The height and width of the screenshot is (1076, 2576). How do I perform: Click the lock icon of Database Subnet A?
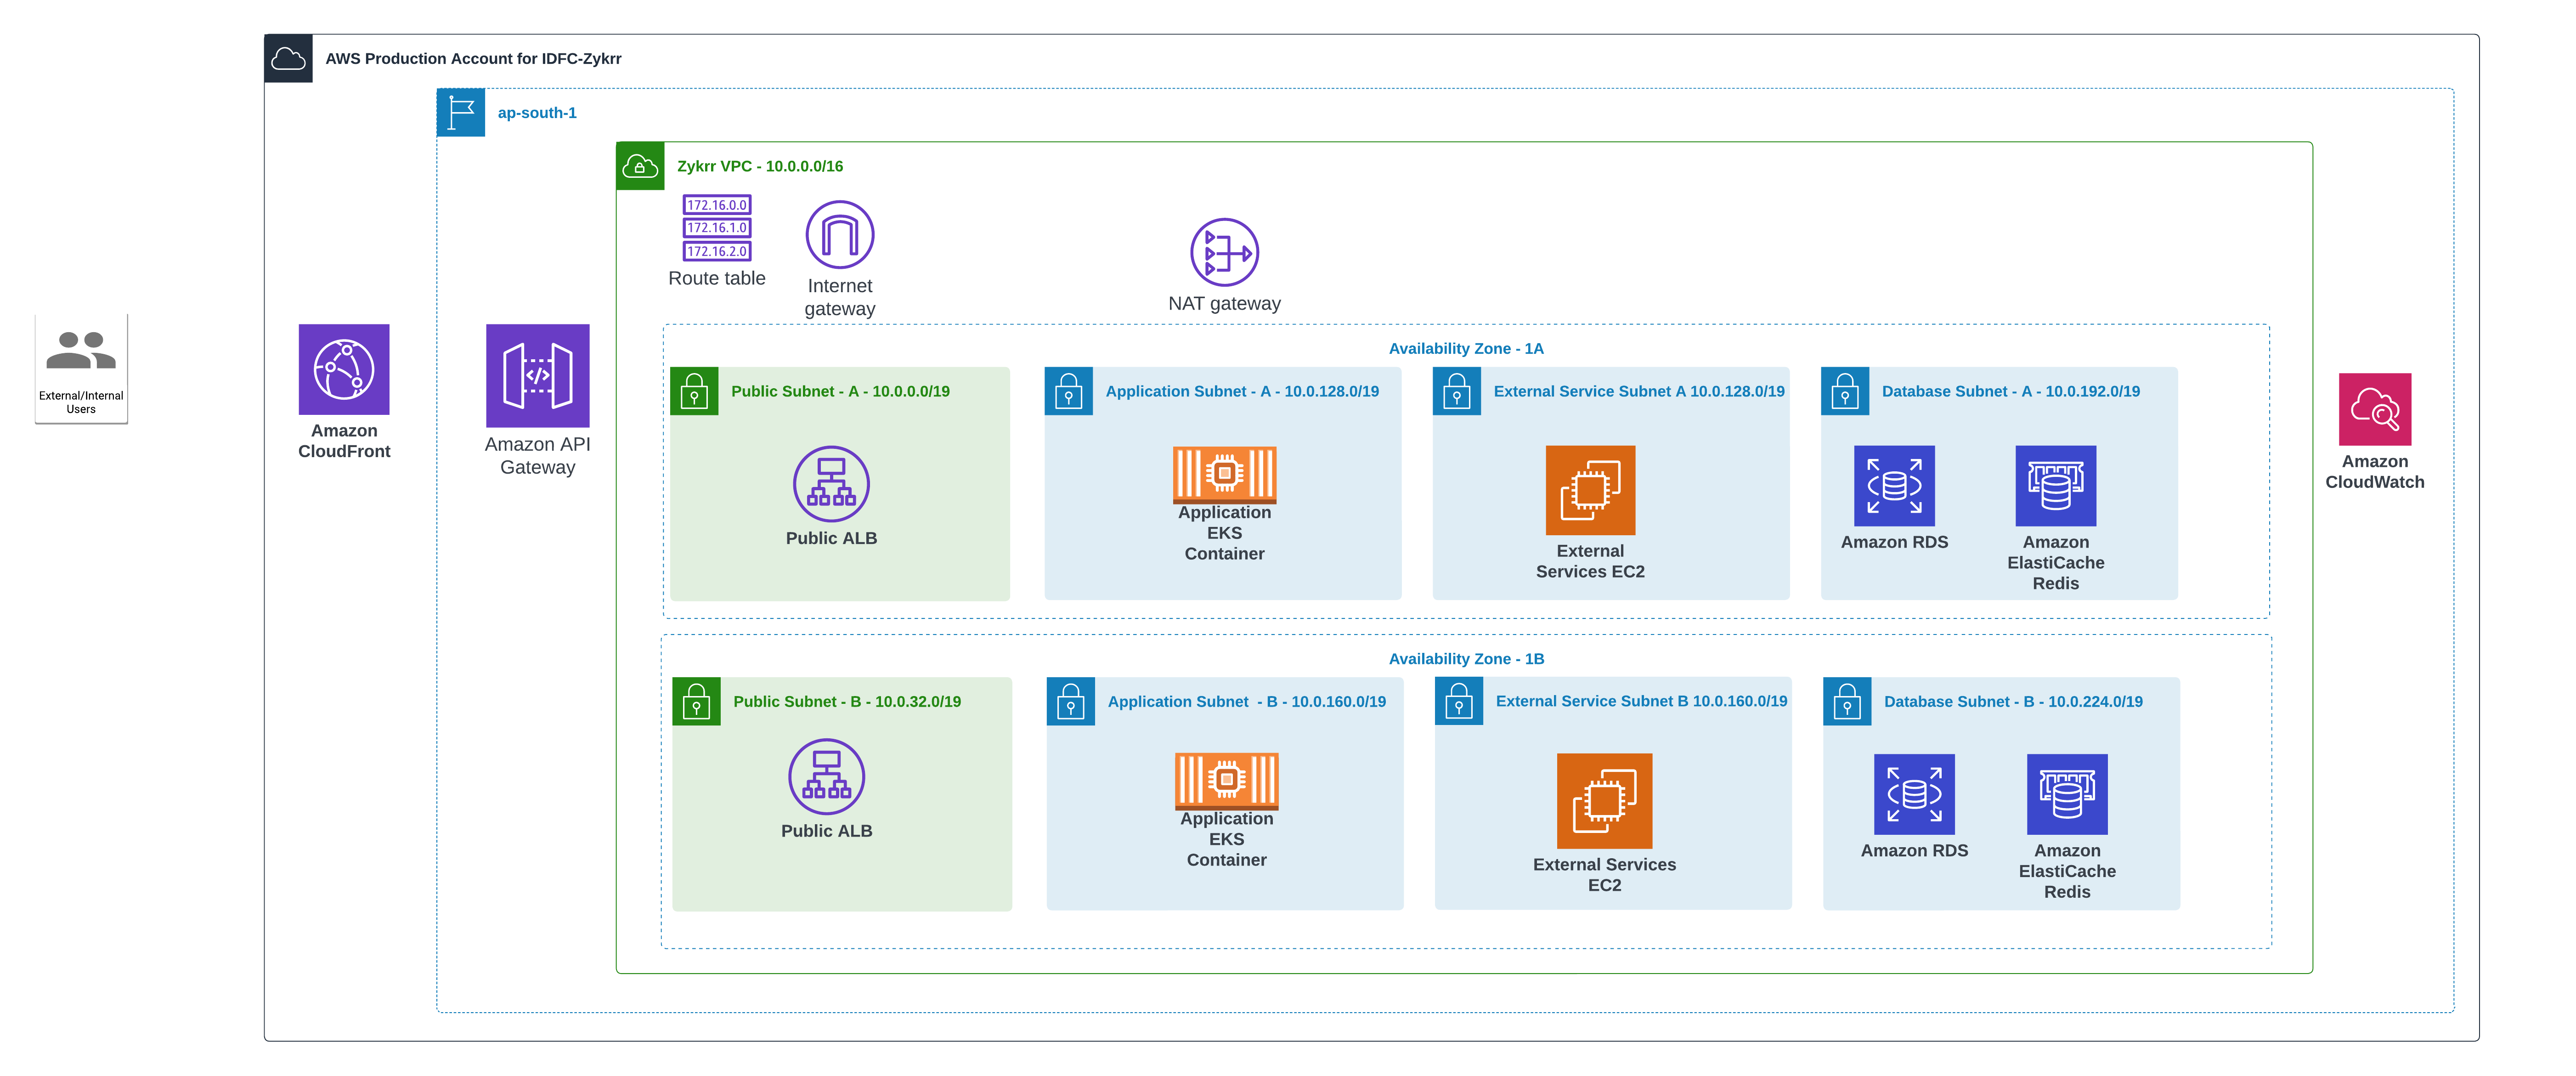coord(1845,391)
